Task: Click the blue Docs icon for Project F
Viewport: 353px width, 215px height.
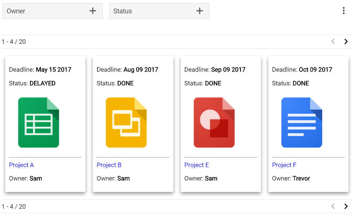Action: 302,123
